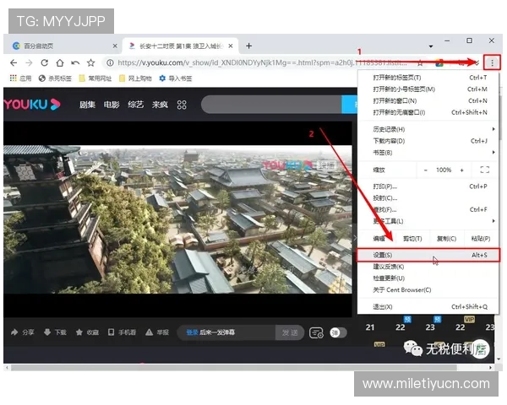This screenshot has height=405, width=507.
Task: Open the three-dot browser menu
Action: coord(492,62)
